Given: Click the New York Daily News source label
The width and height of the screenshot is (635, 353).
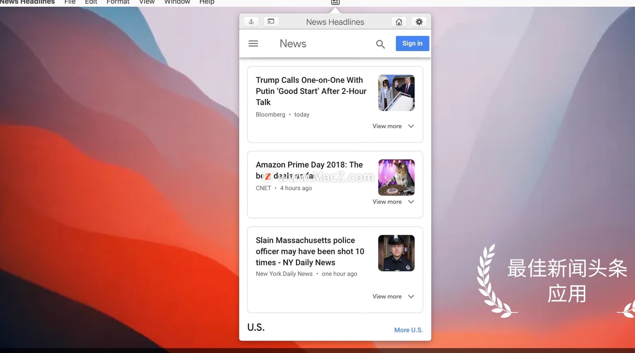Looking at the screenshot, I should tap(284, 274).
